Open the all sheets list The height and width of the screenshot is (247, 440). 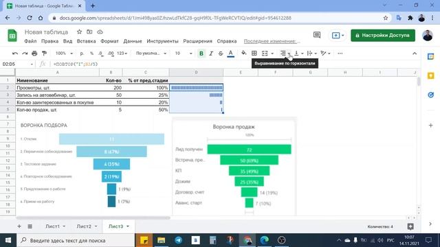(30, 226)
